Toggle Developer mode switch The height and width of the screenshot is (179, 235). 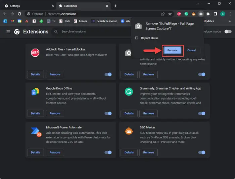pos(228,32)
